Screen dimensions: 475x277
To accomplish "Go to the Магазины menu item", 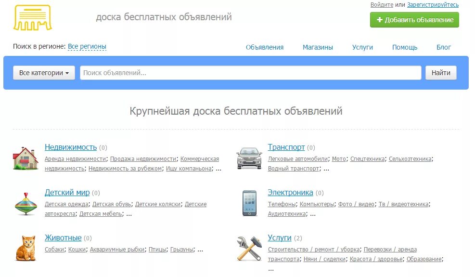I will (x=318, y=47).
